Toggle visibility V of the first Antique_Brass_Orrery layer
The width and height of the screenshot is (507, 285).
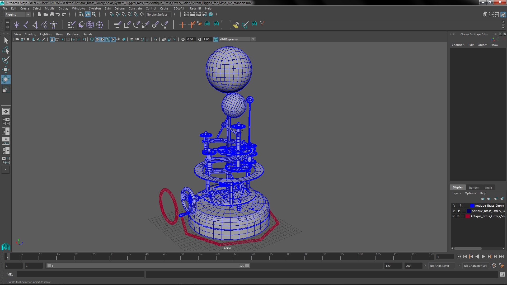point(454,206)
